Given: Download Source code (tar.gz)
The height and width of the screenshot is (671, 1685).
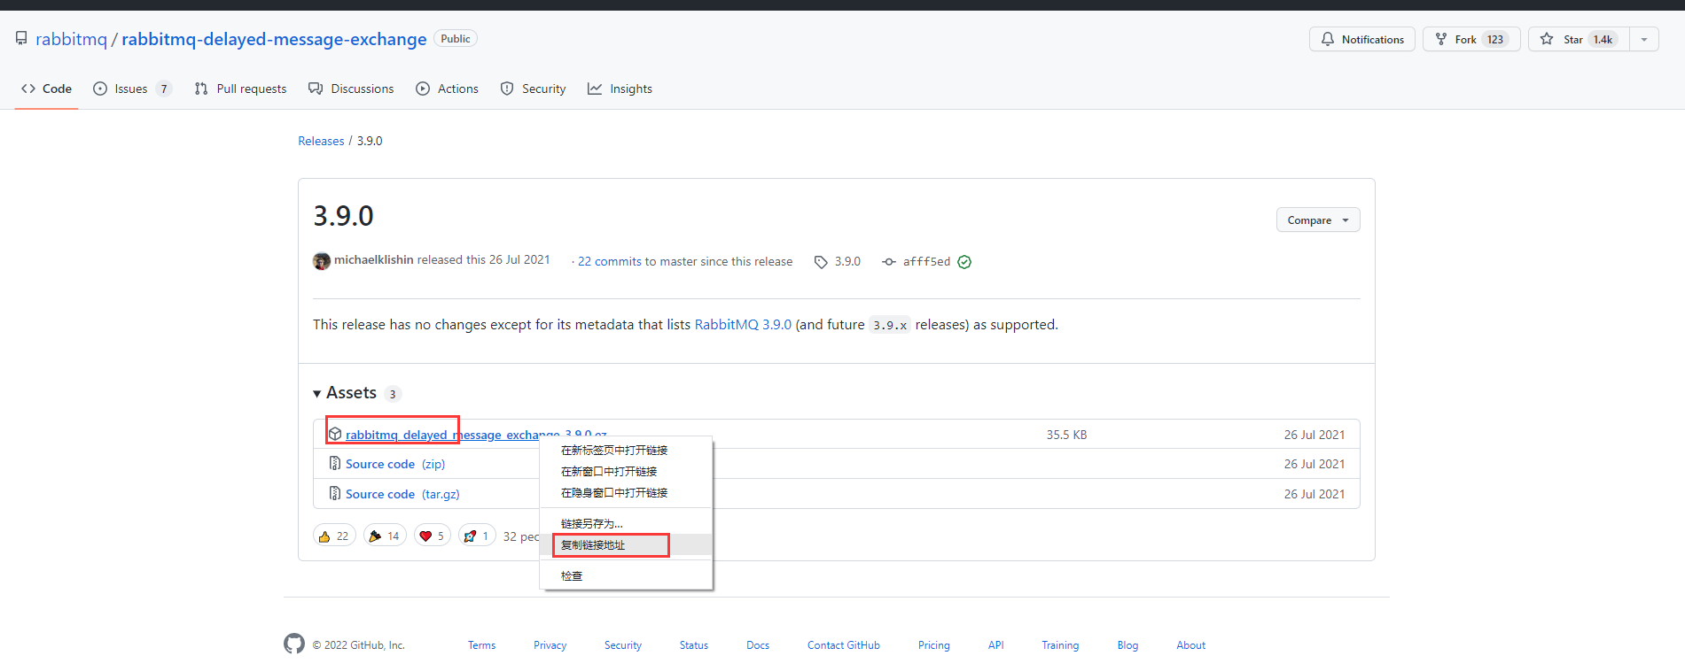Looking at the screenshot, I should pyautogui.click(x=402, y=494).
